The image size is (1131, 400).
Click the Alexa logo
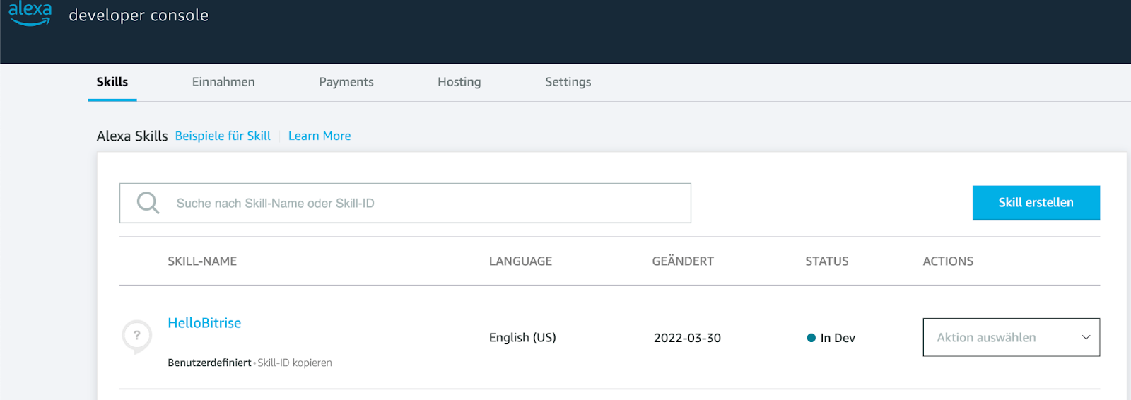[x=30, y=13]
